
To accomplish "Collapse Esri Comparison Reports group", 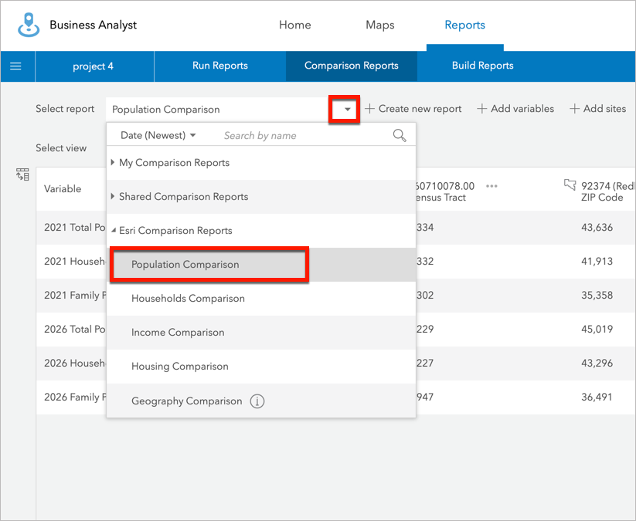I will (175, 231).
